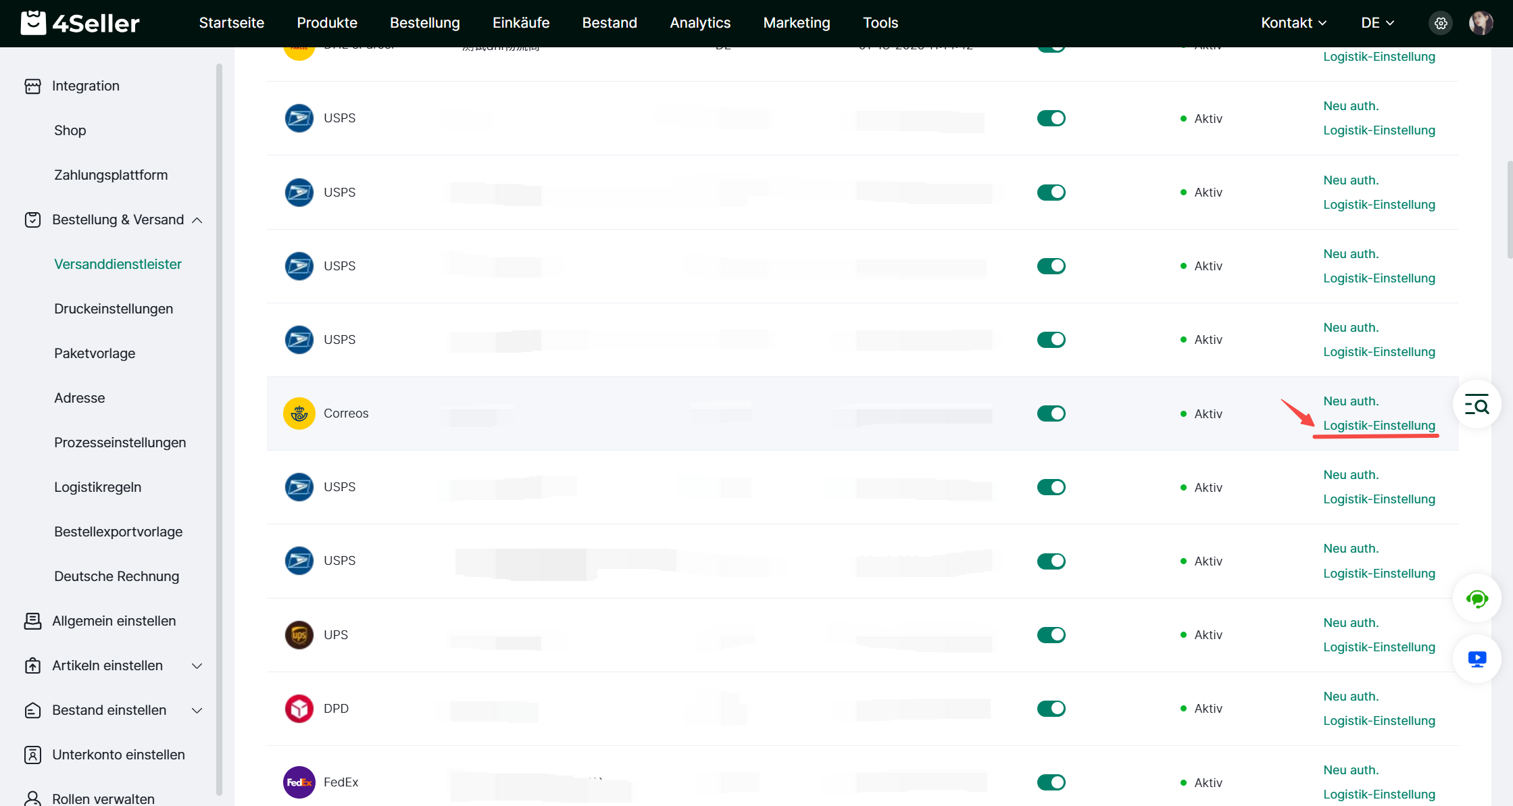1513x806 pixels.
Task: Click the FedEx carrier logo
Action: 299,782
